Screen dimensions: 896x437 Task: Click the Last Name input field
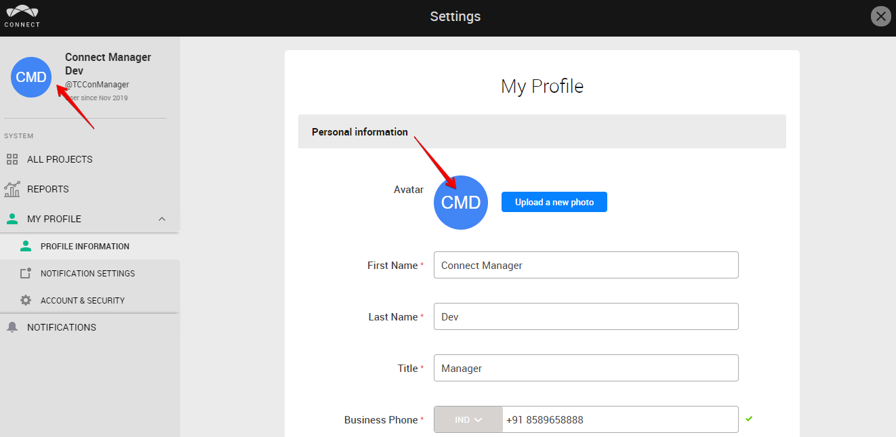tap(586, 316)
